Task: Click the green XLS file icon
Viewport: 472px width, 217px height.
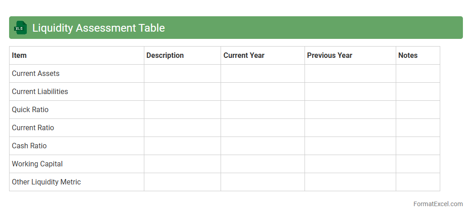Action: pos(20,28)
